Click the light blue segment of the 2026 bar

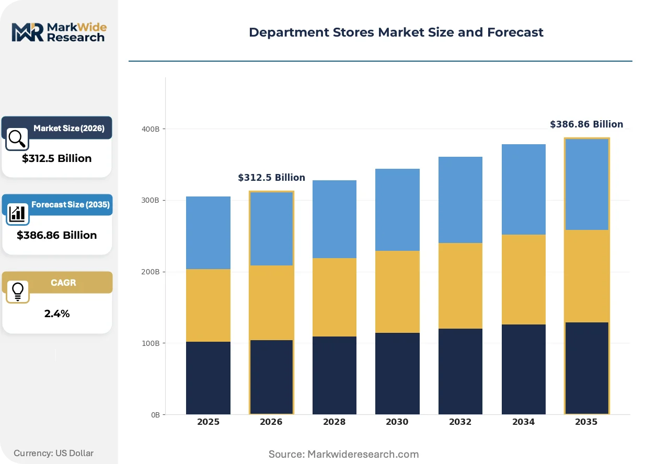coord(271,228)
